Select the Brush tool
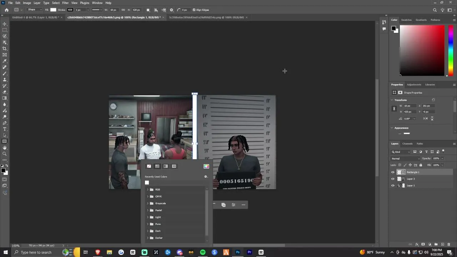Viewport: 457px width, 257px height. [x=5, y=73]
